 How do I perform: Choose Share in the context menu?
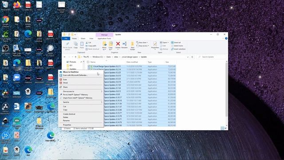click(81, 87)
